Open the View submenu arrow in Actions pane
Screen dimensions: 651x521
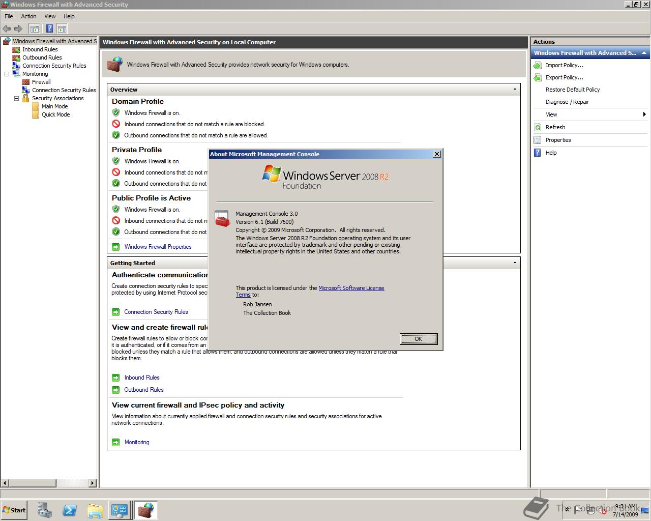click(644, 114)
